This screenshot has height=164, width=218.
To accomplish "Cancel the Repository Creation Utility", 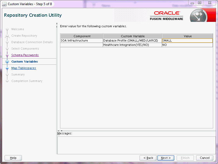I will click(x=204, y=158).
